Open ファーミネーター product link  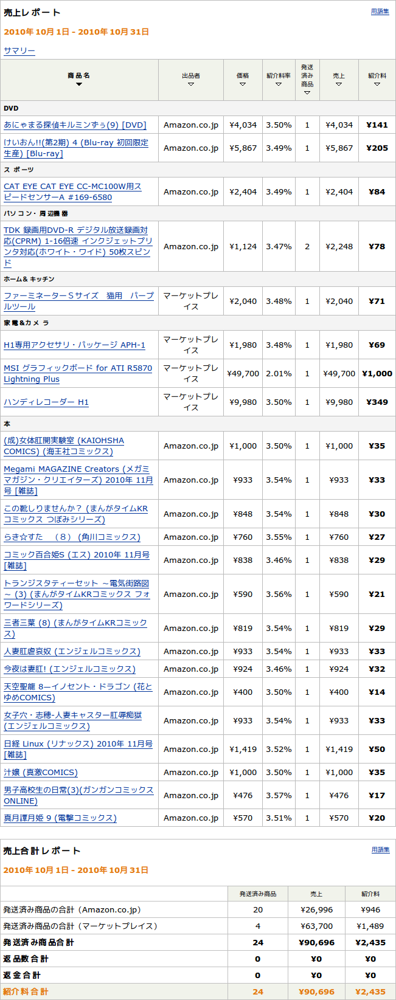click(x=78, y=301)
